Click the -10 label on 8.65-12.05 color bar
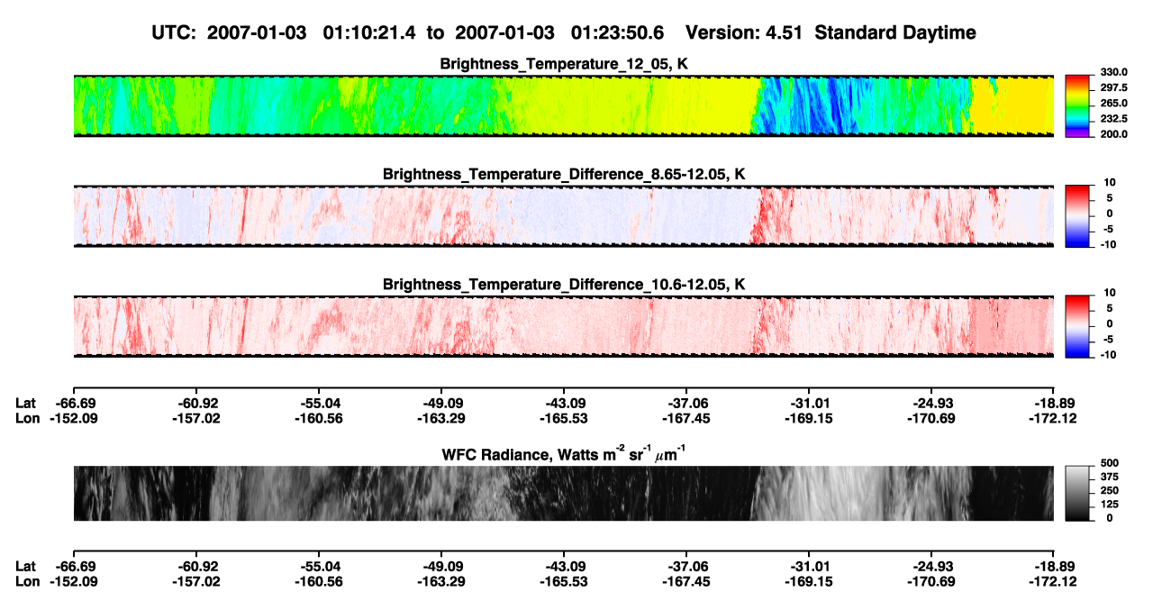Viewport: 1171px width, 601px height. 1109,244
